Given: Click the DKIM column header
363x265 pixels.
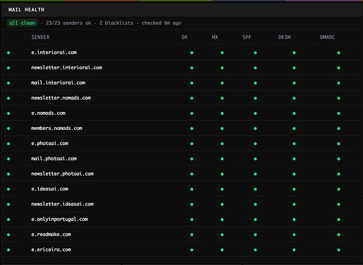Looking at the screenshot, I should [284, 37].
